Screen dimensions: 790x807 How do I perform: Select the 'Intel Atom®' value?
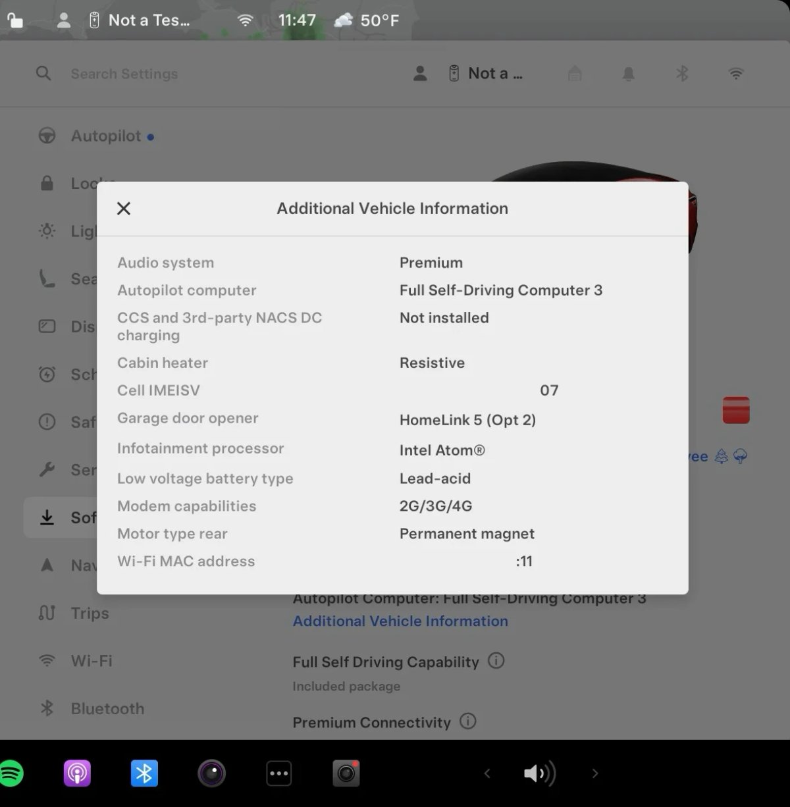click(442, 450)
